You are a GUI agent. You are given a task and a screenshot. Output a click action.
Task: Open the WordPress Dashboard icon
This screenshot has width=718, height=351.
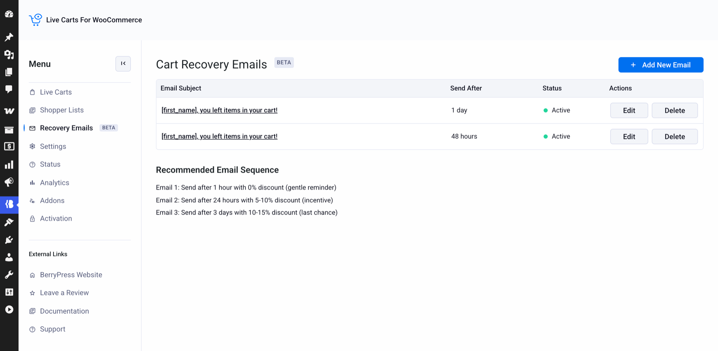pyautogui.click(x=9, y=14)
